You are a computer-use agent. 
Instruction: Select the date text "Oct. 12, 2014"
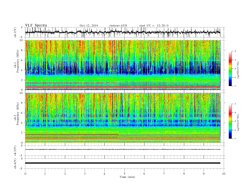[89, 25]
